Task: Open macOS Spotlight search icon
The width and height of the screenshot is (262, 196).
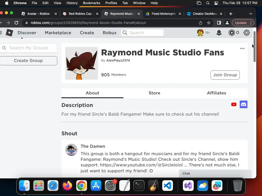Action: tap(208, 3)
